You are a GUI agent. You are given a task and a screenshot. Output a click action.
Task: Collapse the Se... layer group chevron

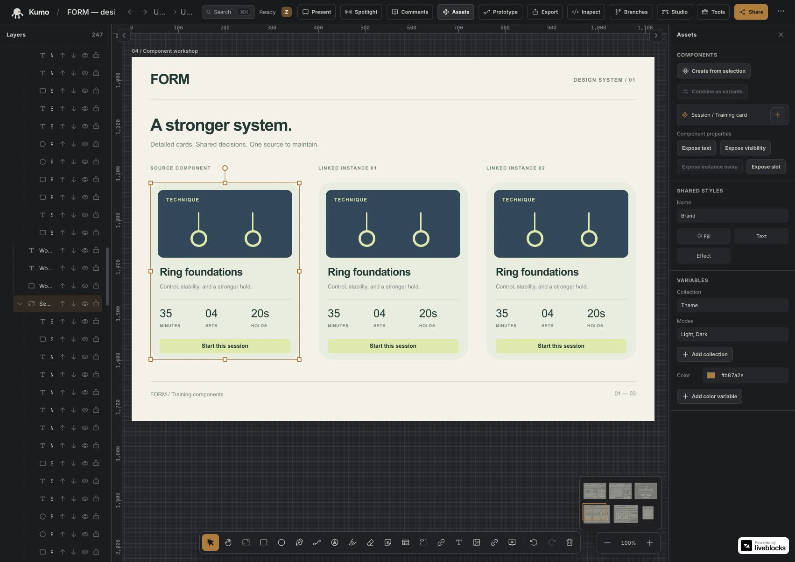[x=20, y=304]
